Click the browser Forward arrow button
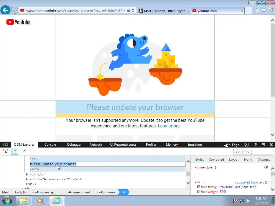The height and width of the screenshot is (206, 275). tap(15, 10)
